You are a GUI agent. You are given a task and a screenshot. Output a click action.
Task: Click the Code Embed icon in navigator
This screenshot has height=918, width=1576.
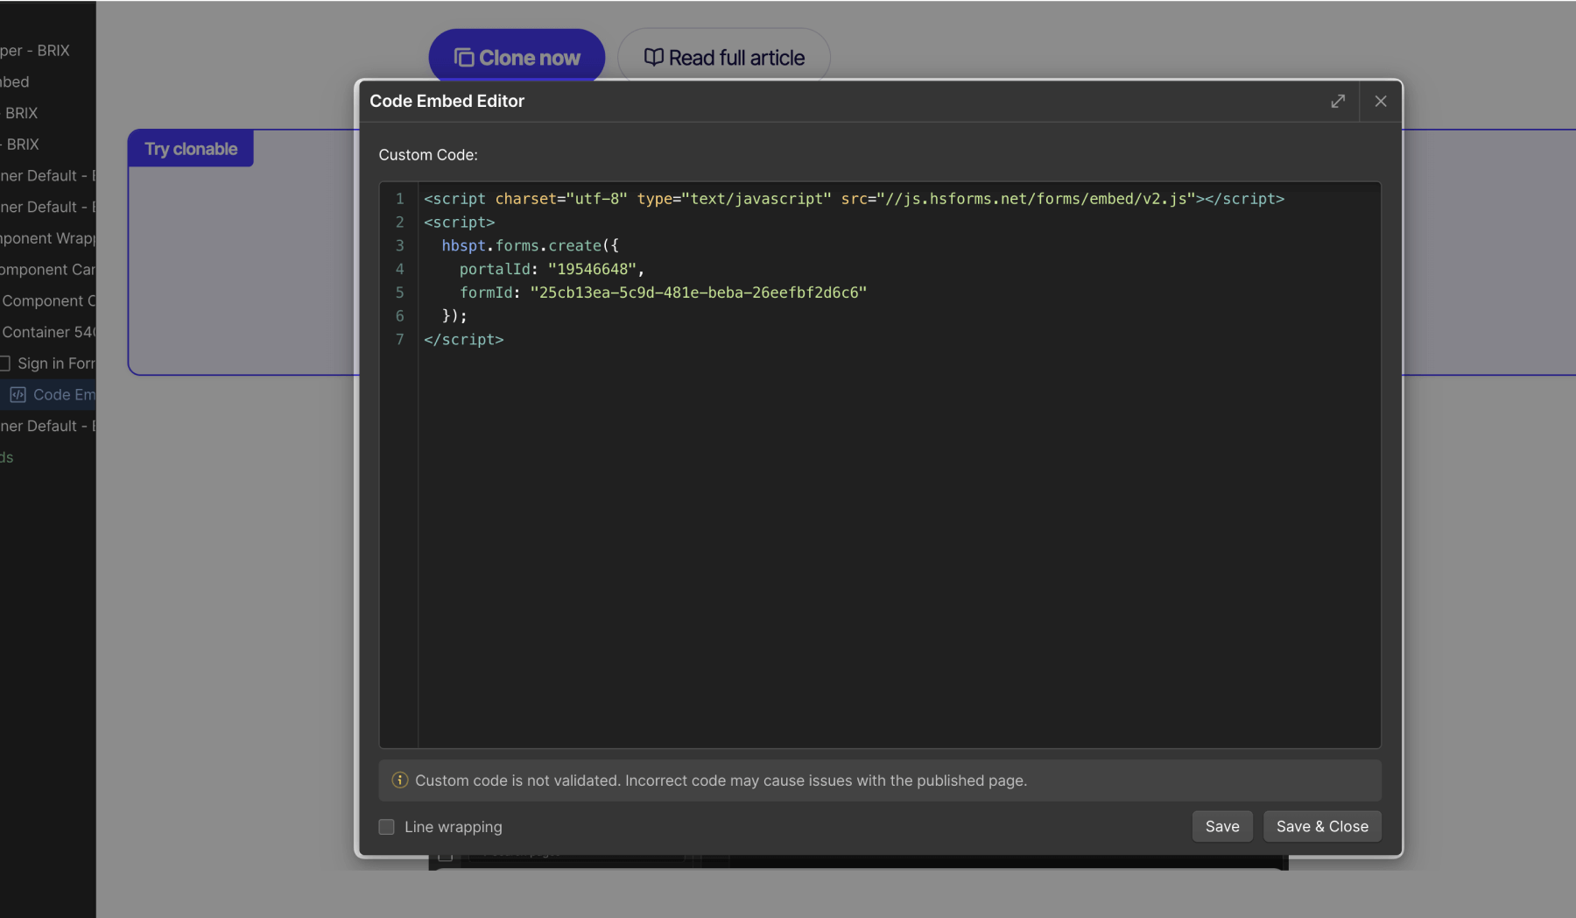18,395
